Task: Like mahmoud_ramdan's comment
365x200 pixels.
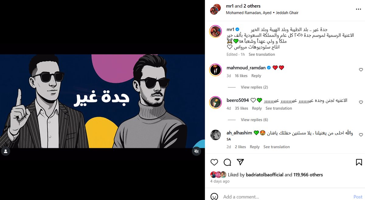Action: pos(361,70)
